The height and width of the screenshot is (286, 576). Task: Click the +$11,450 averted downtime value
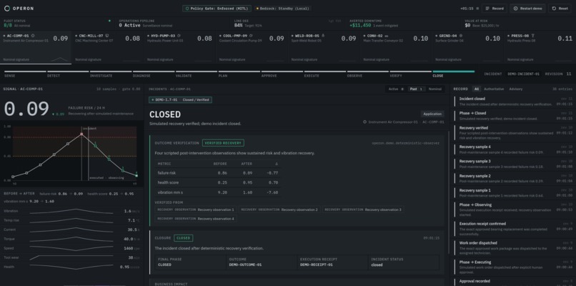tap(360, 25)
